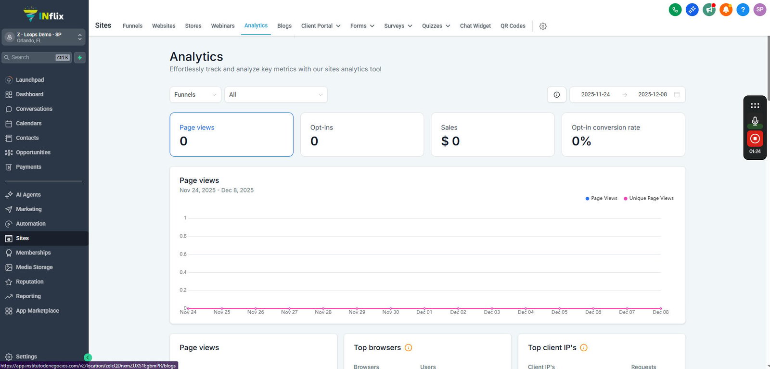The width and height of the screenshot is (770, 369).
Task: Expand the Forms menu
Action: 362,26
